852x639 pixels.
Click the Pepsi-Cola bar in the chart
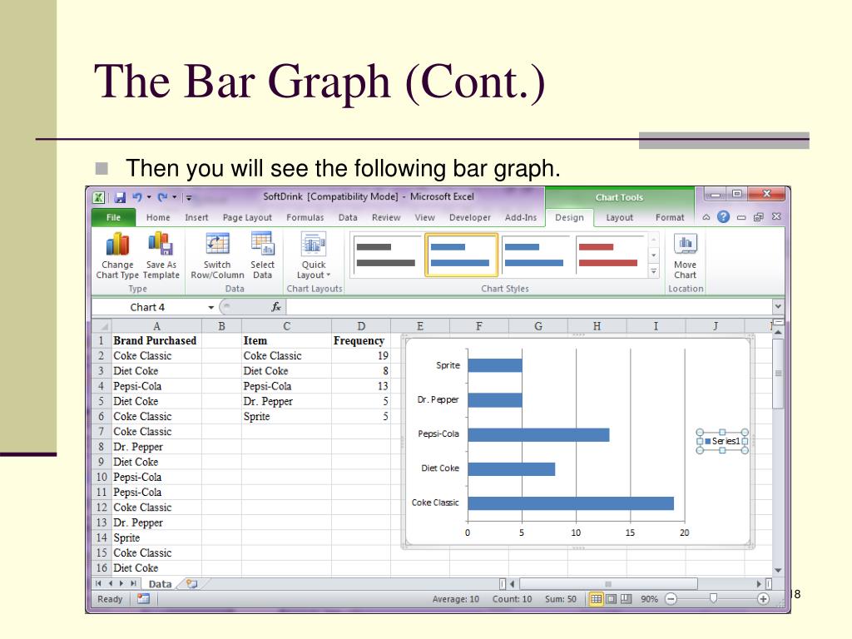538,434
